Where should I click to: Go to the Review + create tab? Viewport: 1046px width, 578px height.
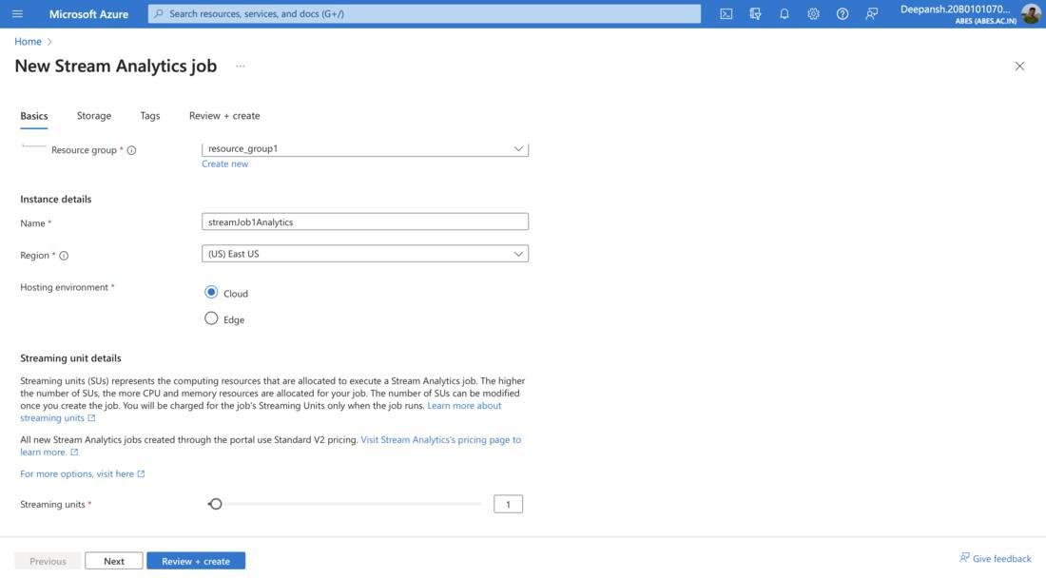point(224,116)
